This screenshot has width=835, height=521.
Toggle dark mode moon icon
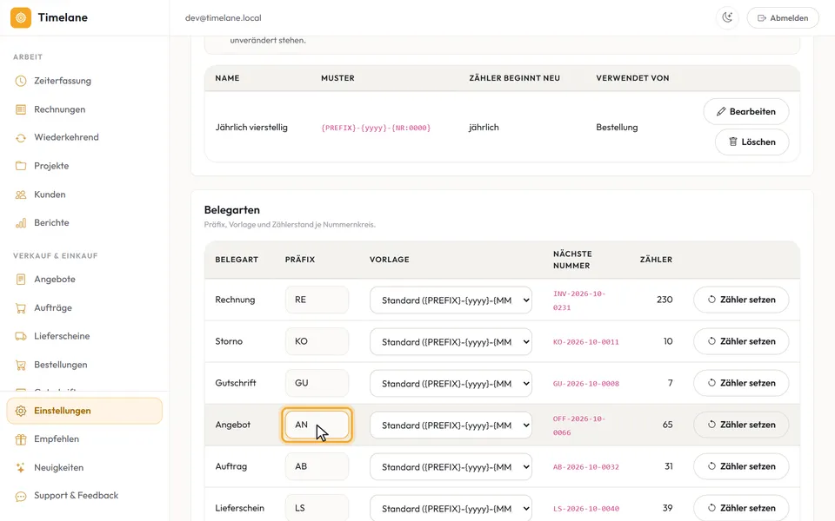(727, 17)
